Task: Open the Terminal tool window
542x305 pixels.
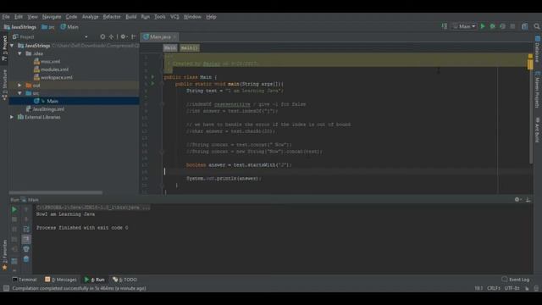Action: (x=25, y=280)
